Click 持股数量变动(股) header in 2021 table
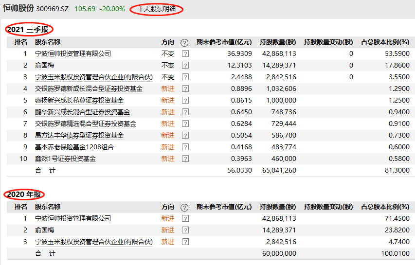 point(328,42)
